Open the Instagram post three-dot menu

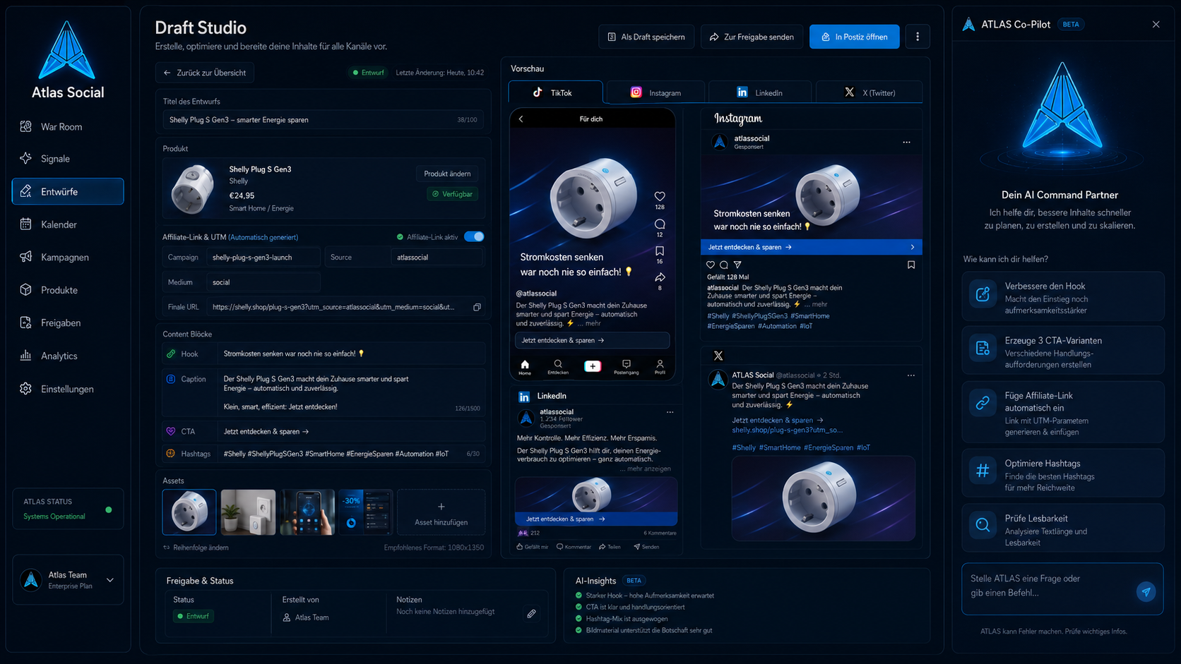click(x=907, y=143)
